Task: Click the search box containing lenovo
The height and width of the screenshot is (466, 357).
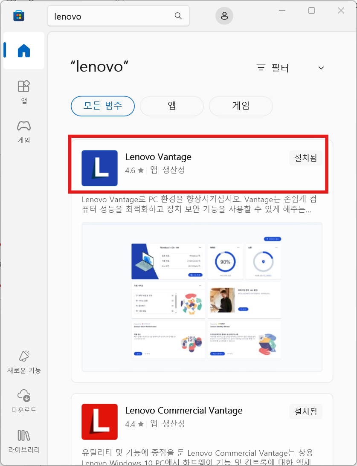Action: pos(118,16)
